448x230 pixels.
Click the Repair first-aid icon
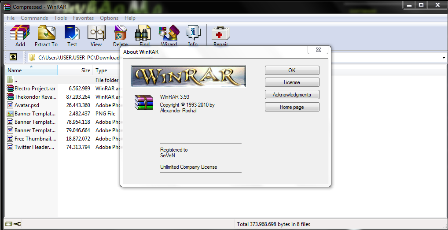(220, 36)
